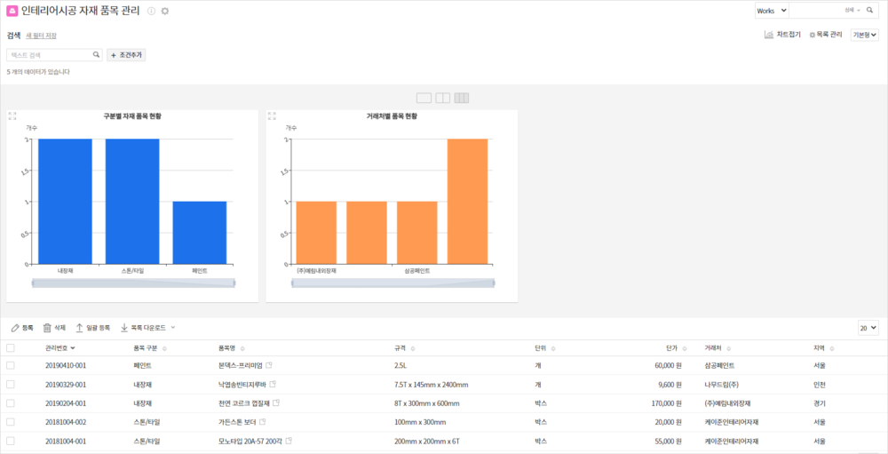The width and height of the screenshot is (888, 454).
Task: Toggle the select-all checkbox in table header
Action: pos(10,348)
